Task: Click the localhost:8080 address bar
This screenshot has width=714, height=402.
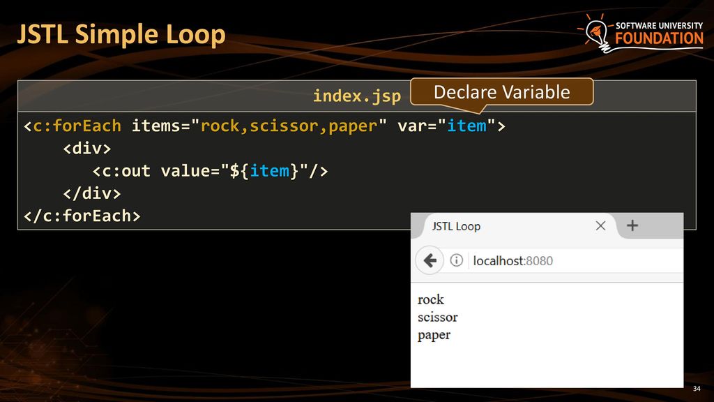Action: pyautogui.click(x=575, y=261)
